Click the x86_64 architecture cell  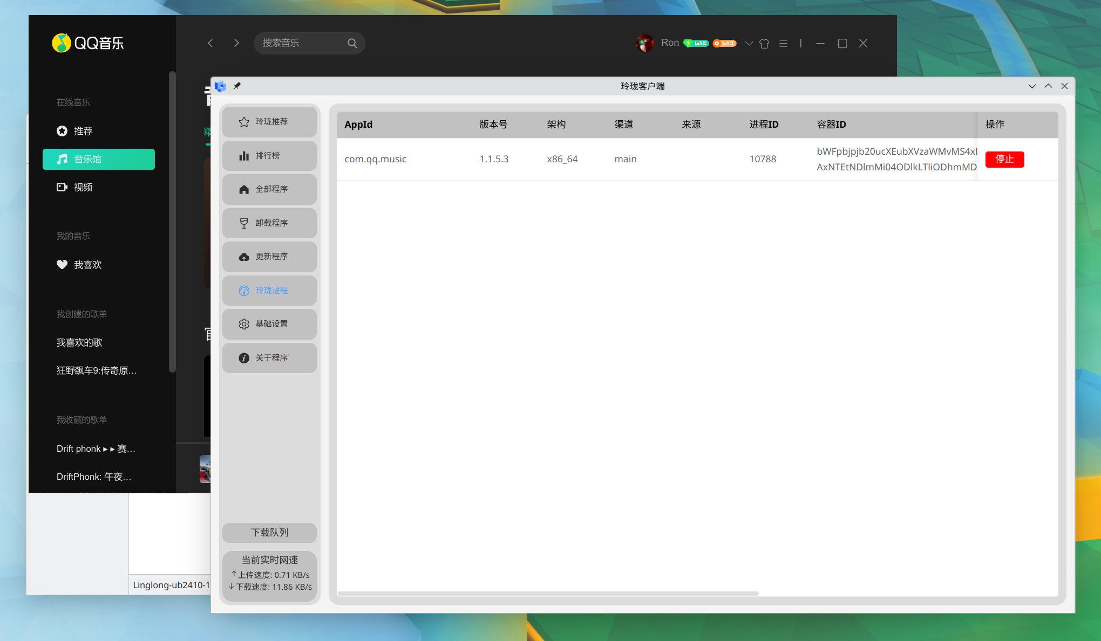[x=562, y=159]
